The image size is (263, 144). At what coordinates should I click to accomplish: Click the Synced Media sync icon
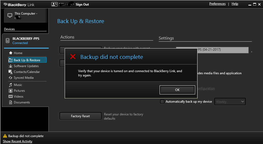pos(11,78)
